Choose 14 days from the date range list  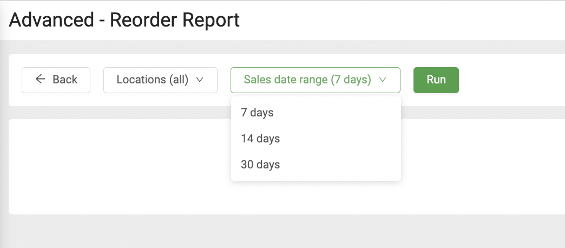[260, 139]
